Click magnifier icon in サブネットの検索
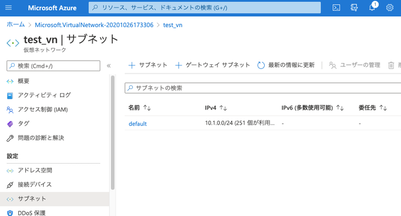The height and width of the screenshot is (216, 401). click(x=130, y=88)
